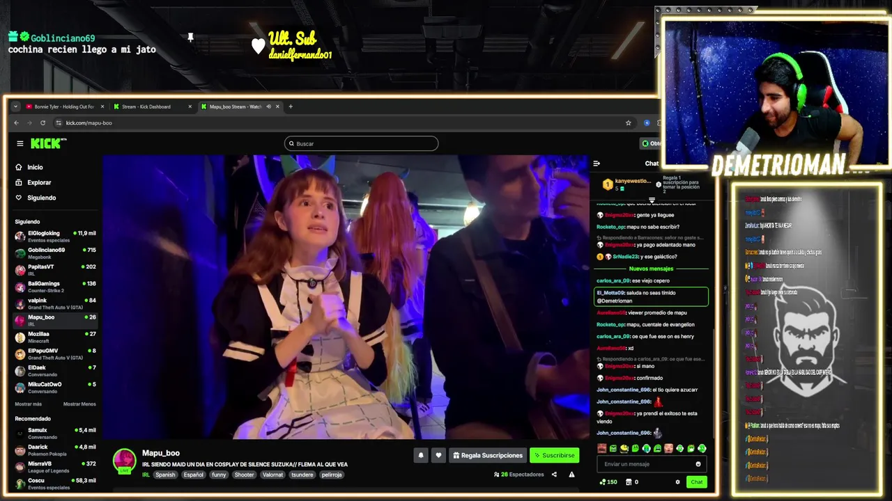Viewport: 892px width, 501px height.
Task: Expand browser tab search dropdown
Action: [15, 106]
